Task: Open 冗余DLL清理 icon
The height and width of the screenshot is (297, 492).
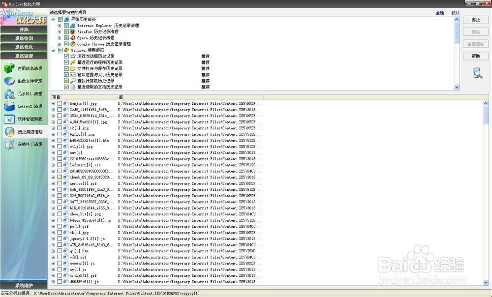Action: pos(9,94)
